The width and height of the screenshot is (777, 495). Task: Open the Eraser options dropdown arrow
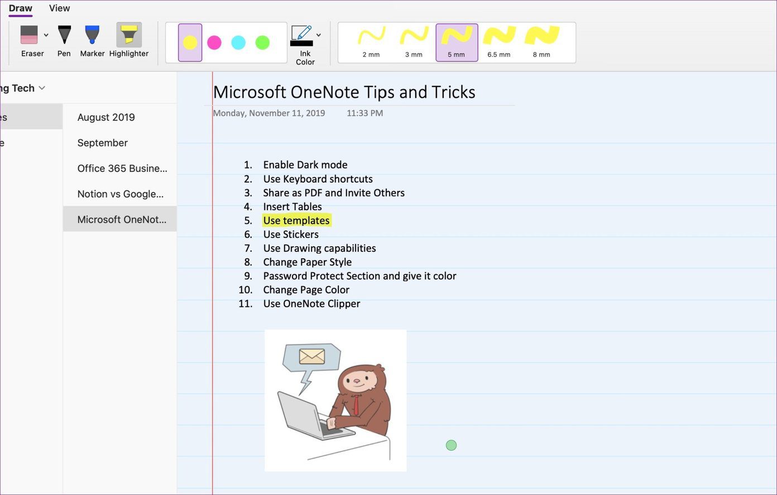[46, 35]
